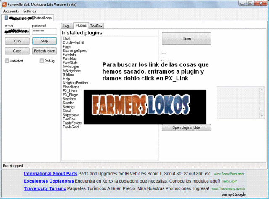Select the Steal plugin

click(x=67, y=111)
